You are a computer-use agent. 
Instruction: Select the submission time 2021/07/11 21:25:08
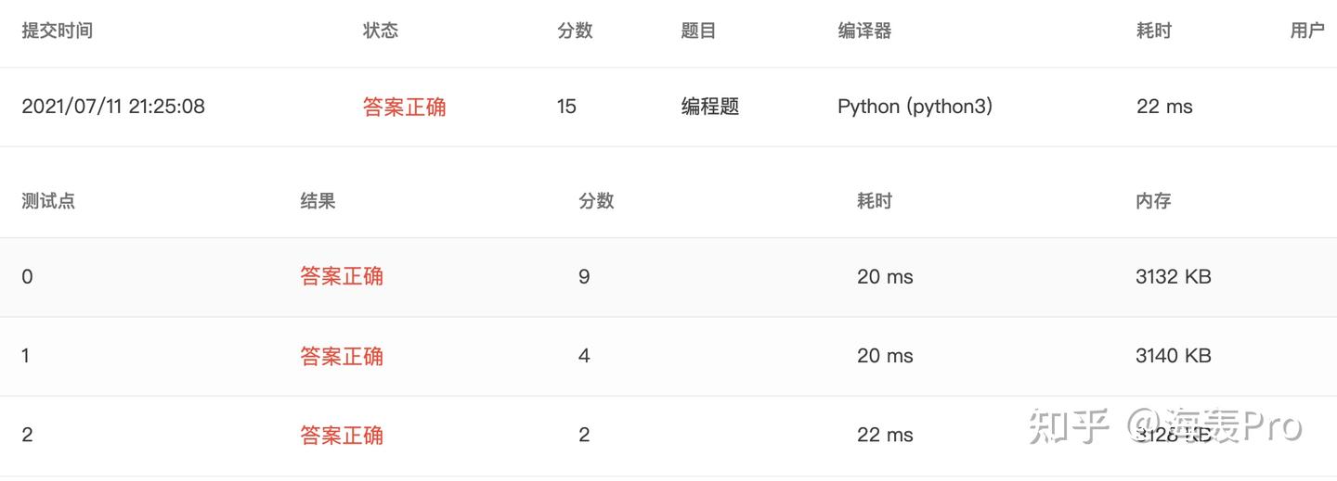coord(113,107)
